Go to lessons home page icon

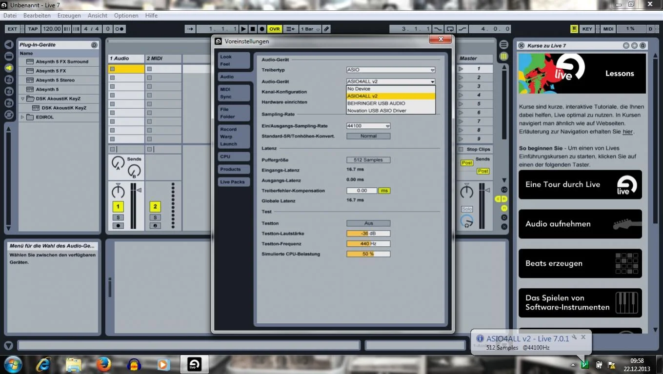point(643,46)
